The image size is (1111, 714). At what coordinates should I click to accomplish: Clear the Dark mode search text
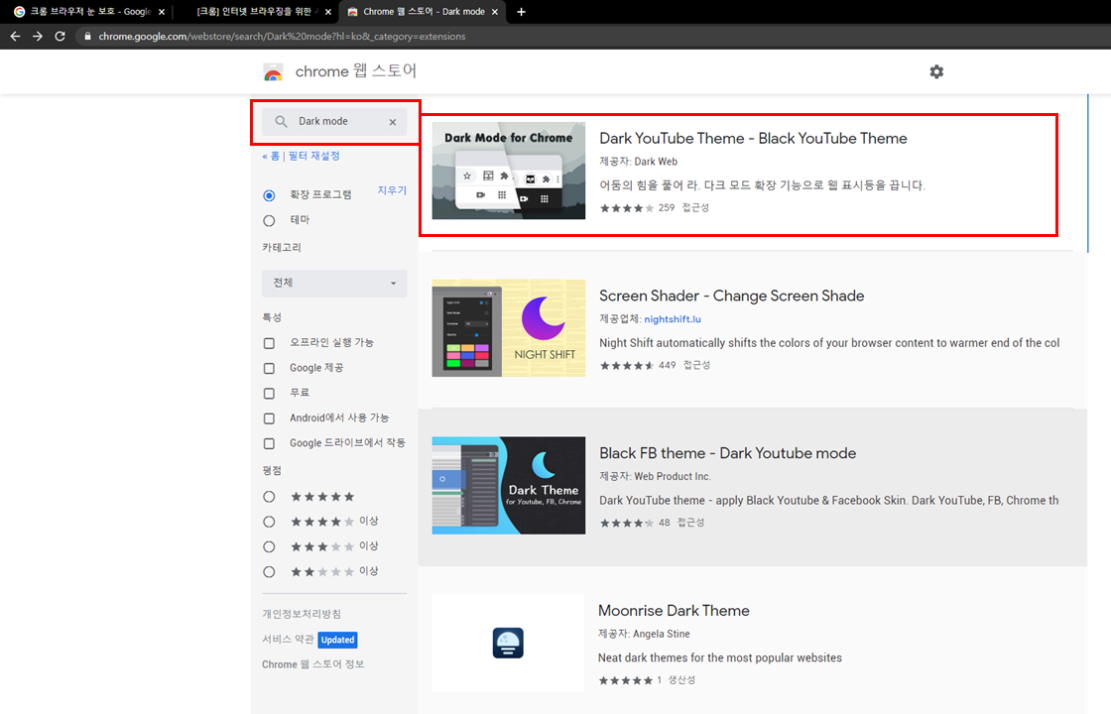pyautogui.click(x=393, y=122)
